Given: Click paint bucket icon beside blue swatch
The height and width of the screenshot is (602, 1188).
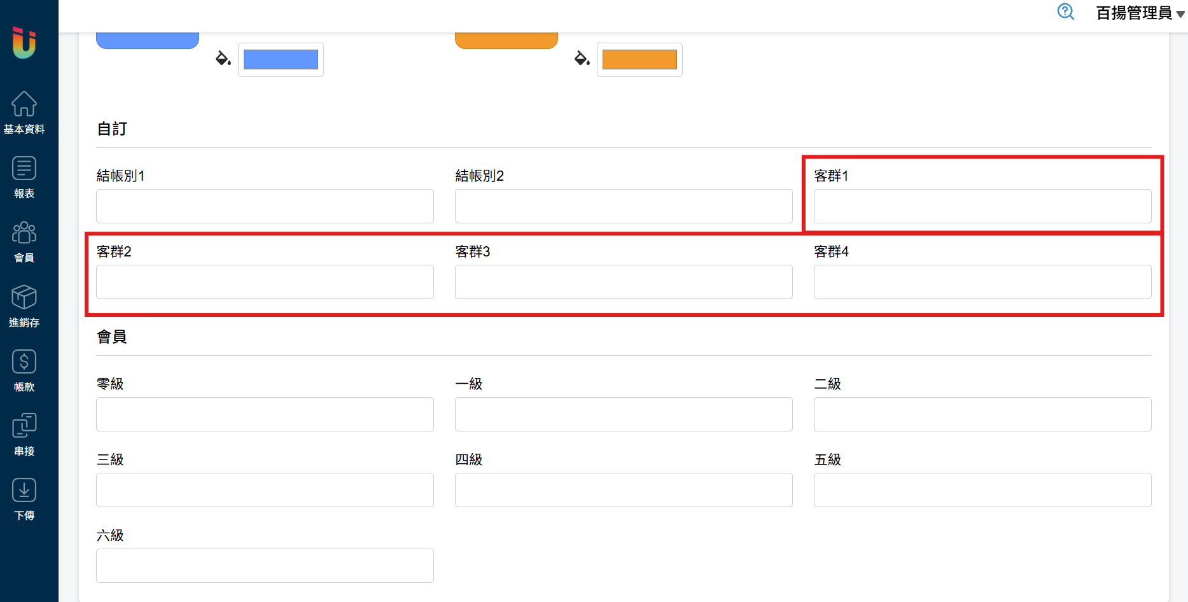Looking at the screenshot, I should click(x=223, y=59).
